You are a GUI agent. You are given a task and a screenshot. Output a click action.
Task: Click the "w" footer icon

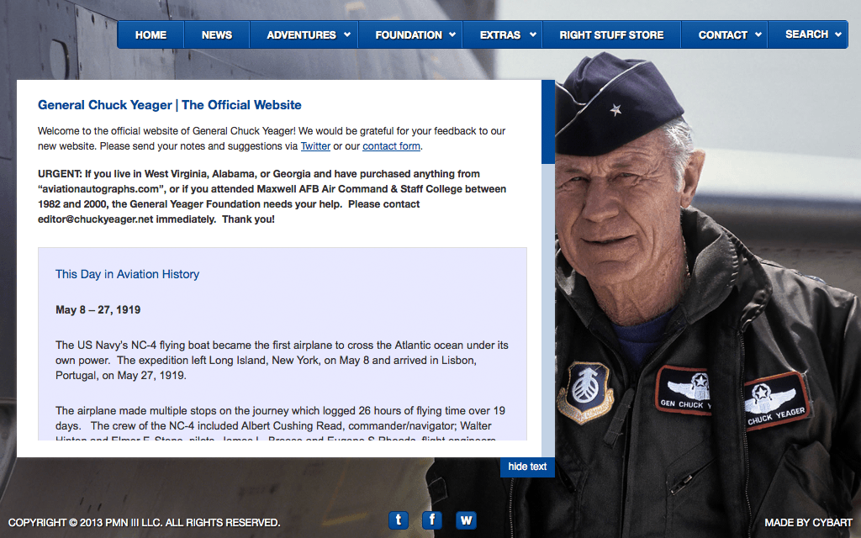[x=466, y=520]
